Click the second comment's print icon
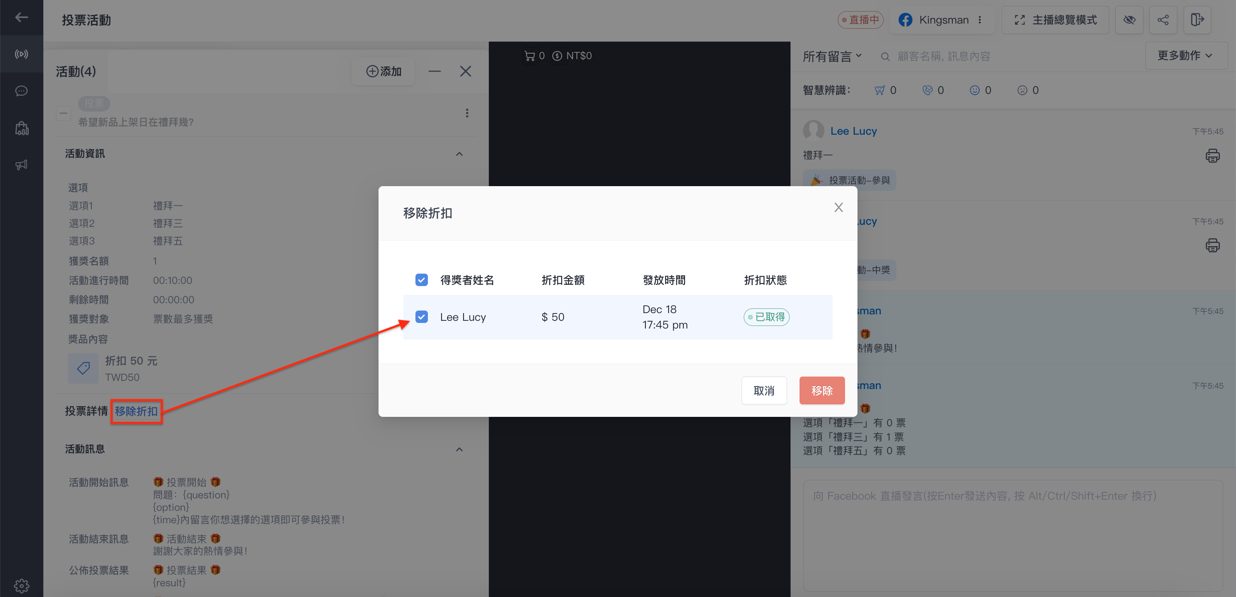This screenshot has height=597, width=1236. [1212, 245]
